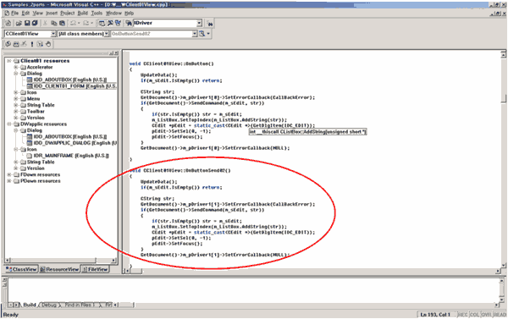Click the Search binoculars icon
This screenshot has width=508, height=319.
[x=210, y=24]
